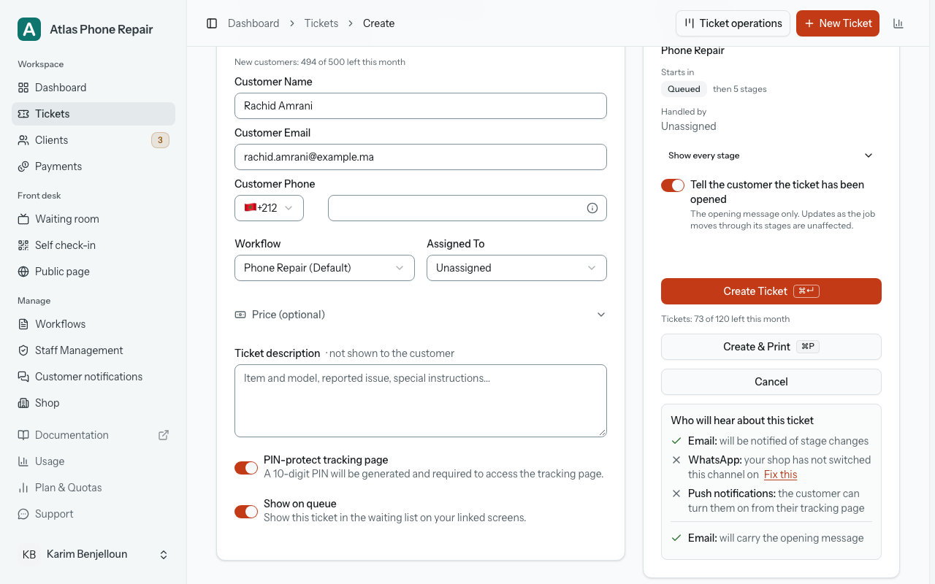Open the Shop sidebar item
935x584 pixels.
[x=93, y=403]
